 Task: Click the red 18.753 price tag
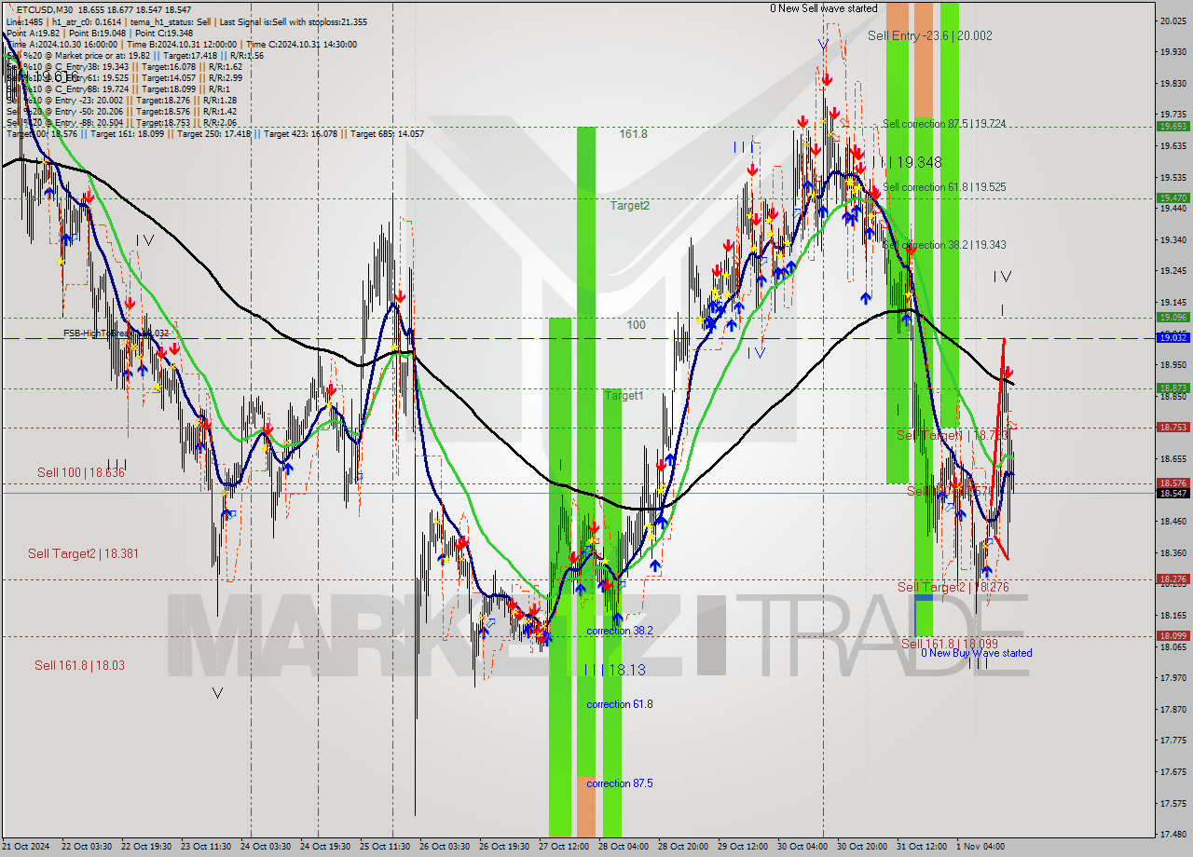pos(1172,427)
